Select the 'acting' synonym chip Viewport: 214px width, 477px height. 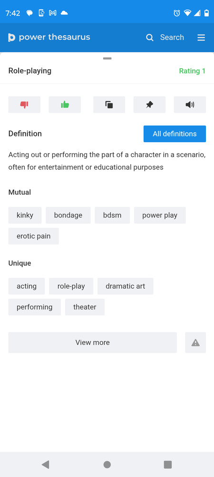(27, 286)
